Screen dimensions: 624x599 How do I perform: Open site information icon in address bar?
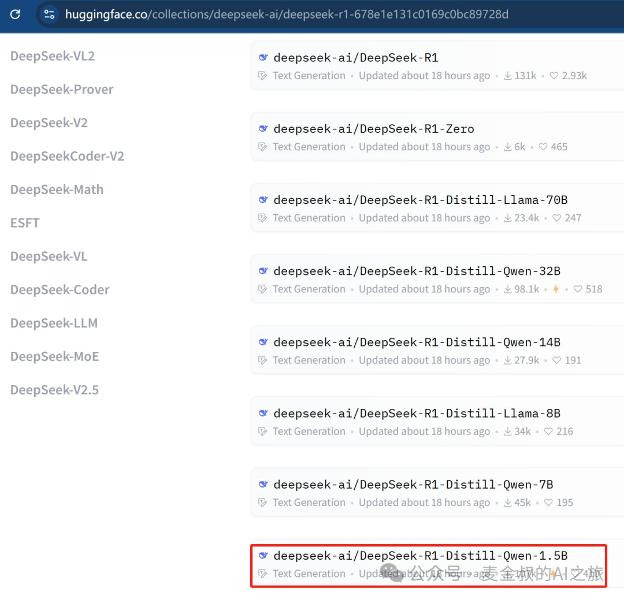point(49,14)
